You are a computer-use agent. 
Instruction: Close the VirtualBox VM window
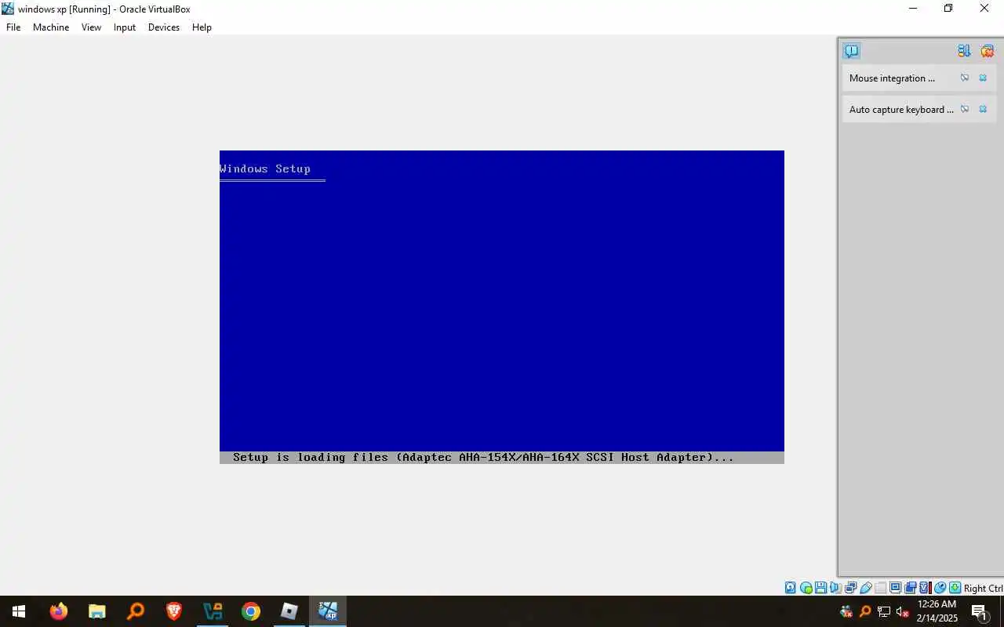click(984, 9)
